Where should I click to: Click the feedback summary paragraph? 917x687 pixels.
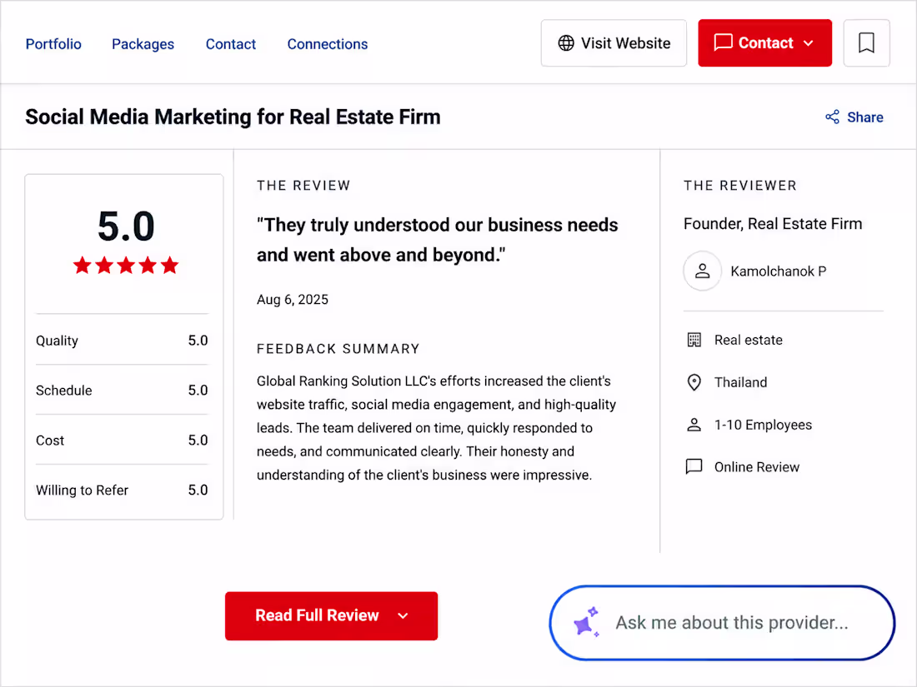[436, 428]
